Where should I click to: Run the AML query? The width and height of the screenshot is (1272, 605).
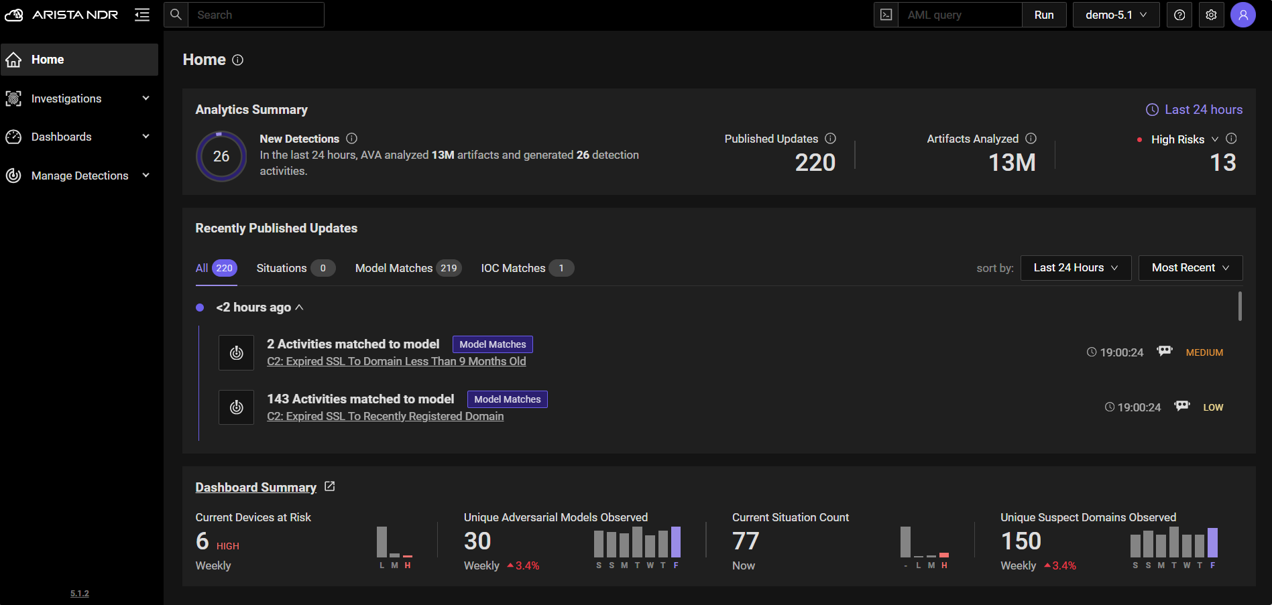click(1044, 14)
